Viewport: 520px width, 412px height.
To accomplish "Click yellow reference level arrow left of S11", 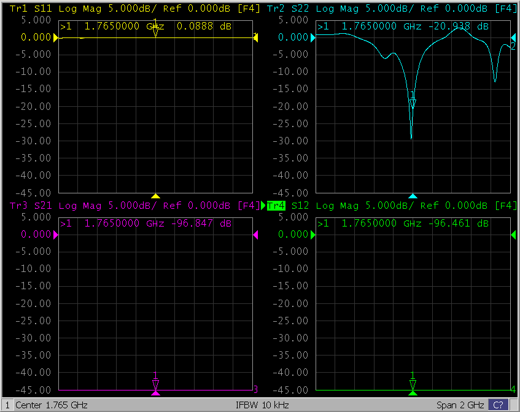I will (x=55, y=37).
